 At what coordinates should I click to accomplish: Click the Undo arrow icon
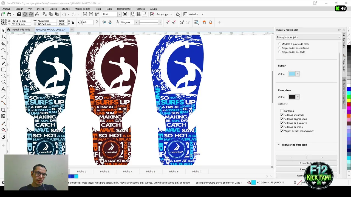click(64, 14)
